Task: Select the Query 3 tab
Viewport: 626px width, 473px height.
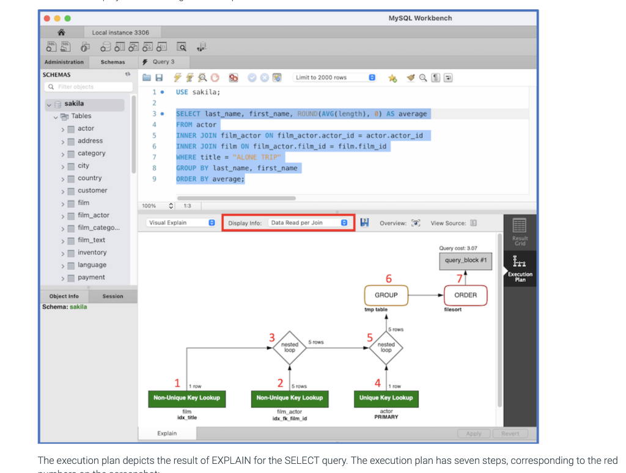Action: click(164, 62)
